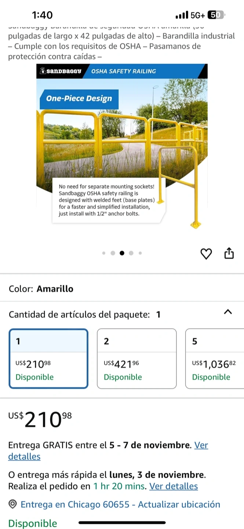Screen dimensions: 244x529
Task: Update delivery location Chicago 60655
Action: coord(120,504)
